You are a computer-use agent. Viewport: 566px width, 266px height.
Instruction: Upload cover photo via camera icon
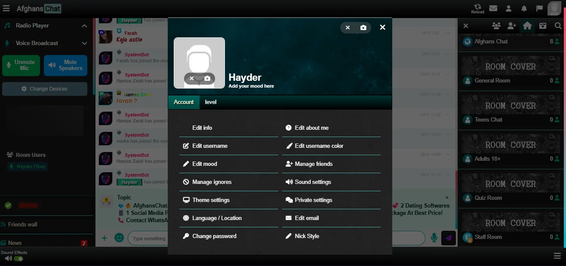tap(363, 28)
